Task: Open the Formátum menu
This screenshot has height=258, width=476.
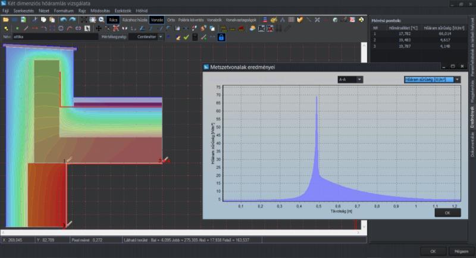Action: [64, 11]
